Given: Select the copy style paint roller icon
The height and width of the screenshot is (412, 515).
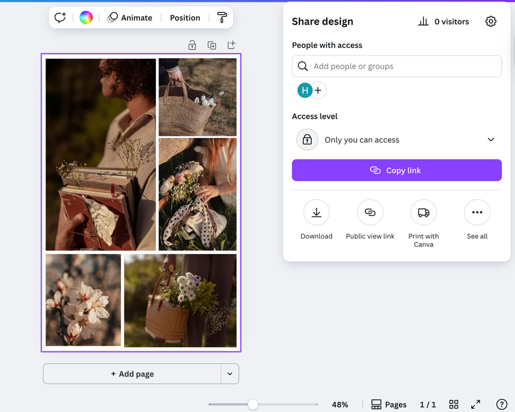Looking at the screenshot, I should pyautogui.click(x=222, y=17).
